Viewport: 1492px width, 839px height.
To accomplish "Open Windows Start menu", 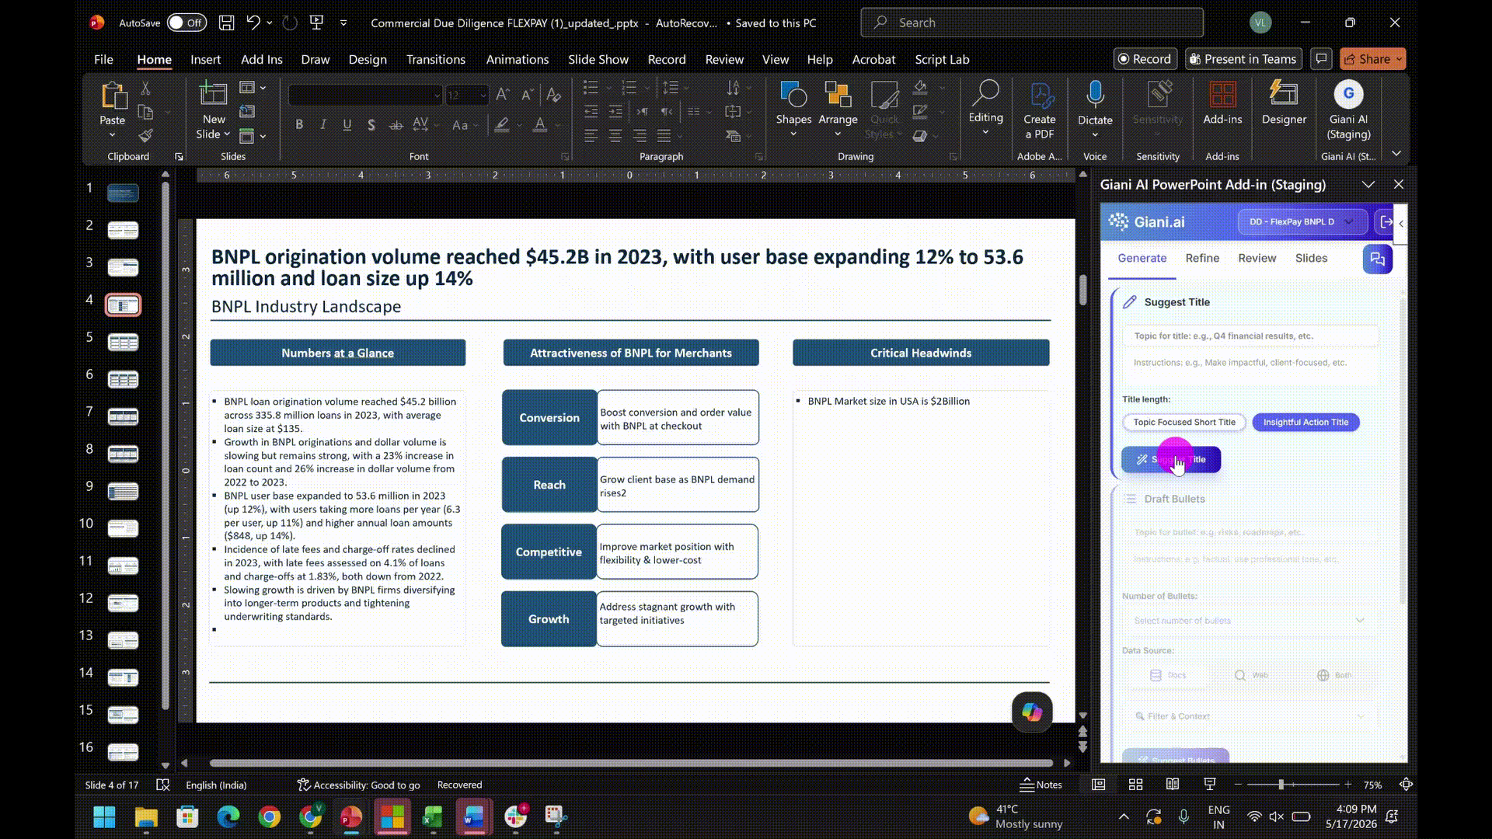I will pos(104,817).
